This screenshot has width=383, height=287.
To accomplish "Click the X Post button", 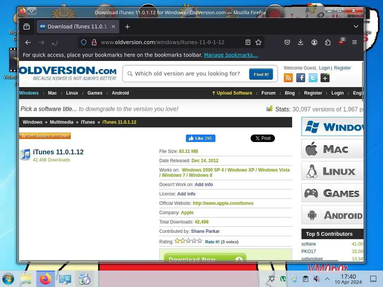I will [x=263, y=138].
